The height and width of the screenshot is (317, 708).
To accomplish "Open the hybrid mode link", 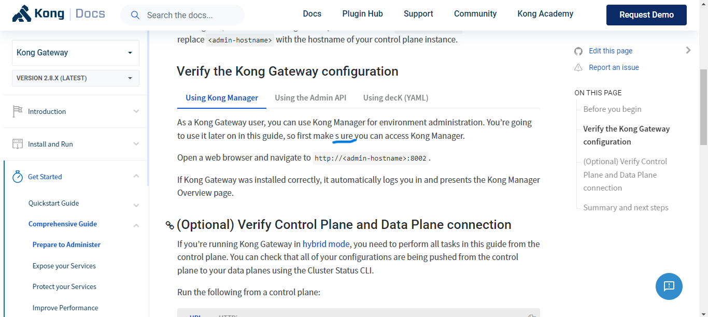I will pyautogui.click(x=326, y=243).
